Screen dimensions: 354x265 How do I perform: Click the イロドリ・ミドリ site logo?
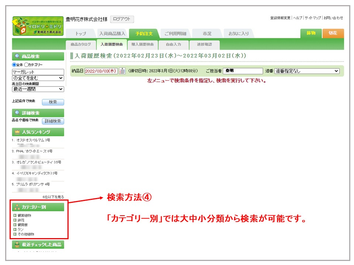click(x=38, y=26)
